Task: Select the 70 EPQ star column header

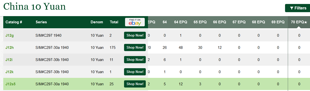Action: pos(299,22)
